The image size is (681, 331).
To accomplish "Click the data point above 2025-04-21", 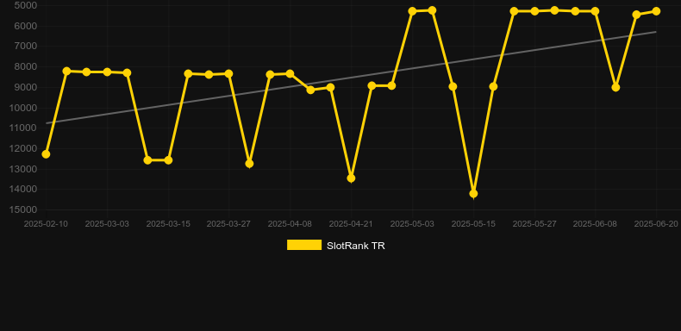I will click(352, 178).
